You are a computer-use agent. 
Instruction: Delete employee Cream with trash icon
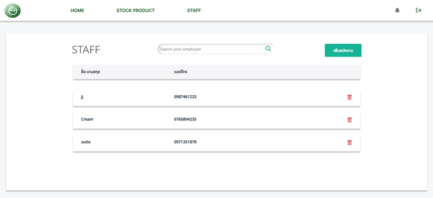tap(350, 120)
